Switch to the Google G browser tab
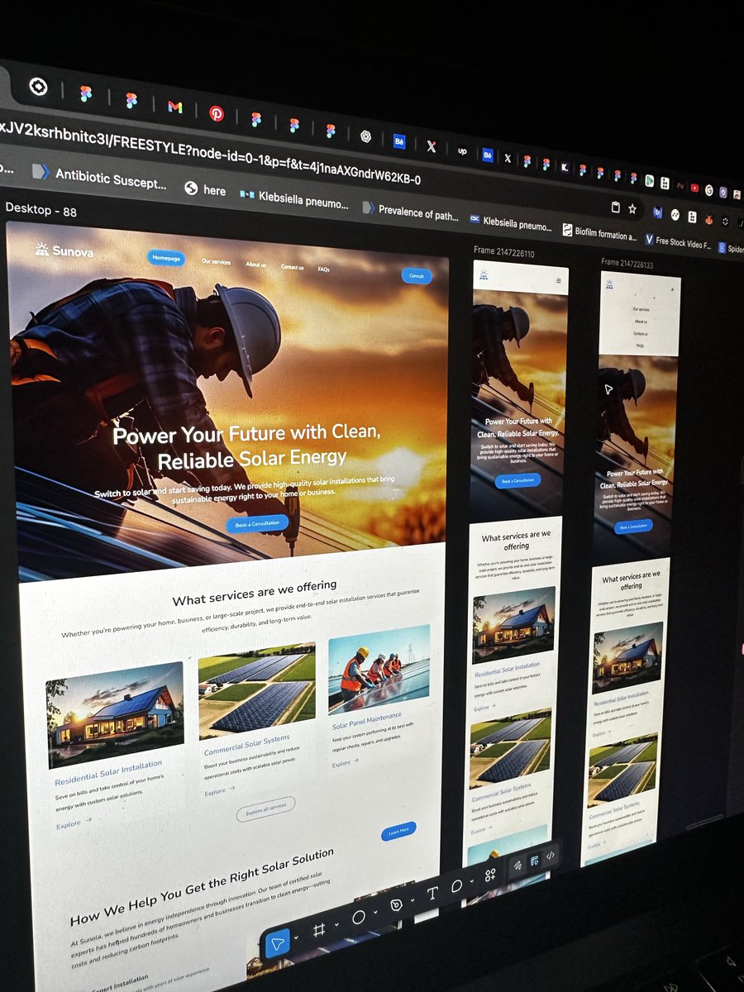The image size is (744, 992). (x=708, y=189)
